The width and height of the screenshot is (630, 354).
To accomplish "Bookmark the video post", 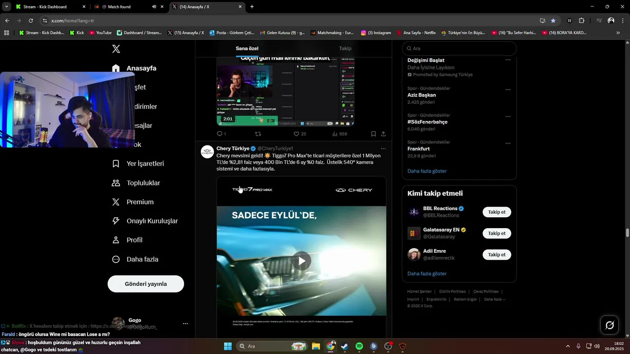I will coord(374,134).
